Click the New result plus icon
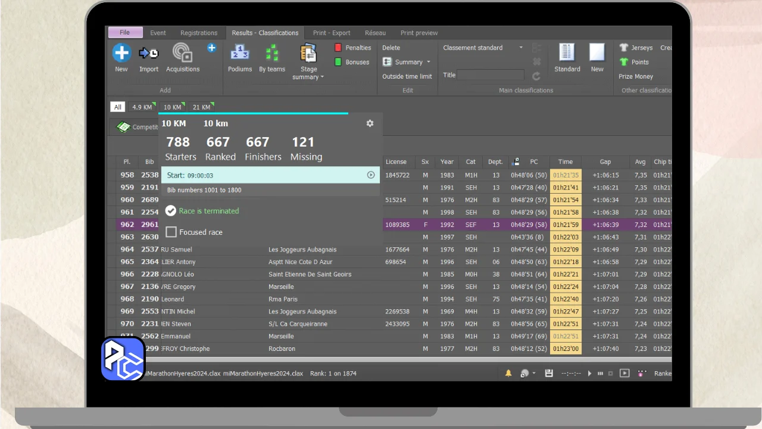Image resolution: width=762 pixels, height=429 pixels. point(121,53)
